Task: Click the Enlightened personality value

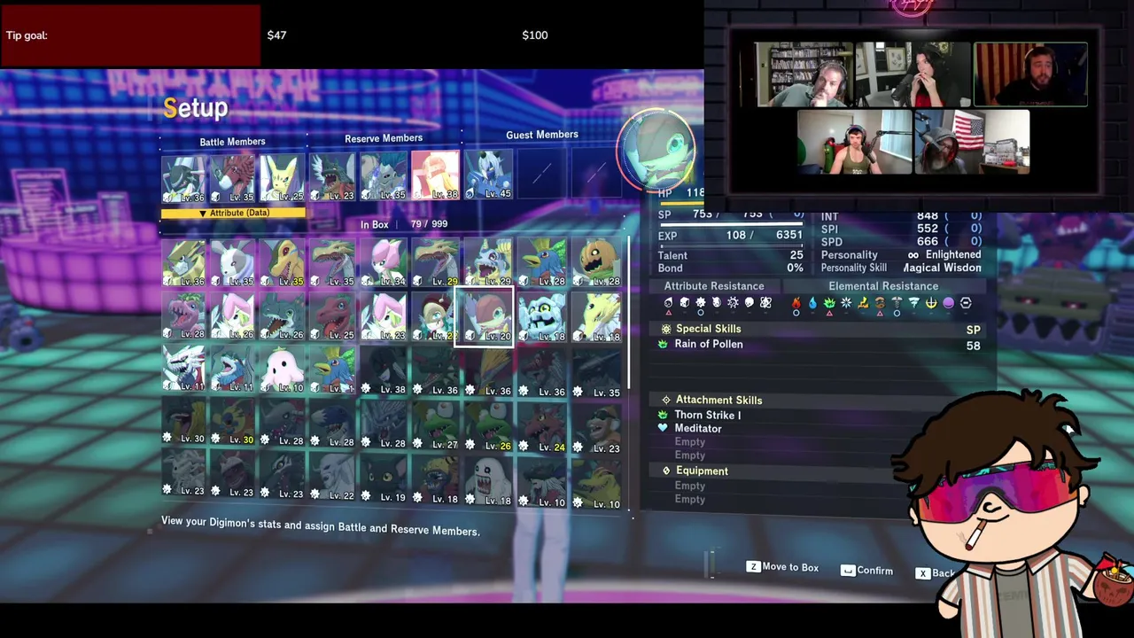Action: [x=953, y=255]
